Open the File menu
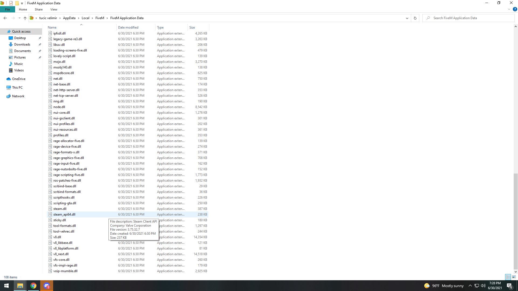The height and width of the screenshot is (291, 518). coord(8,9)
